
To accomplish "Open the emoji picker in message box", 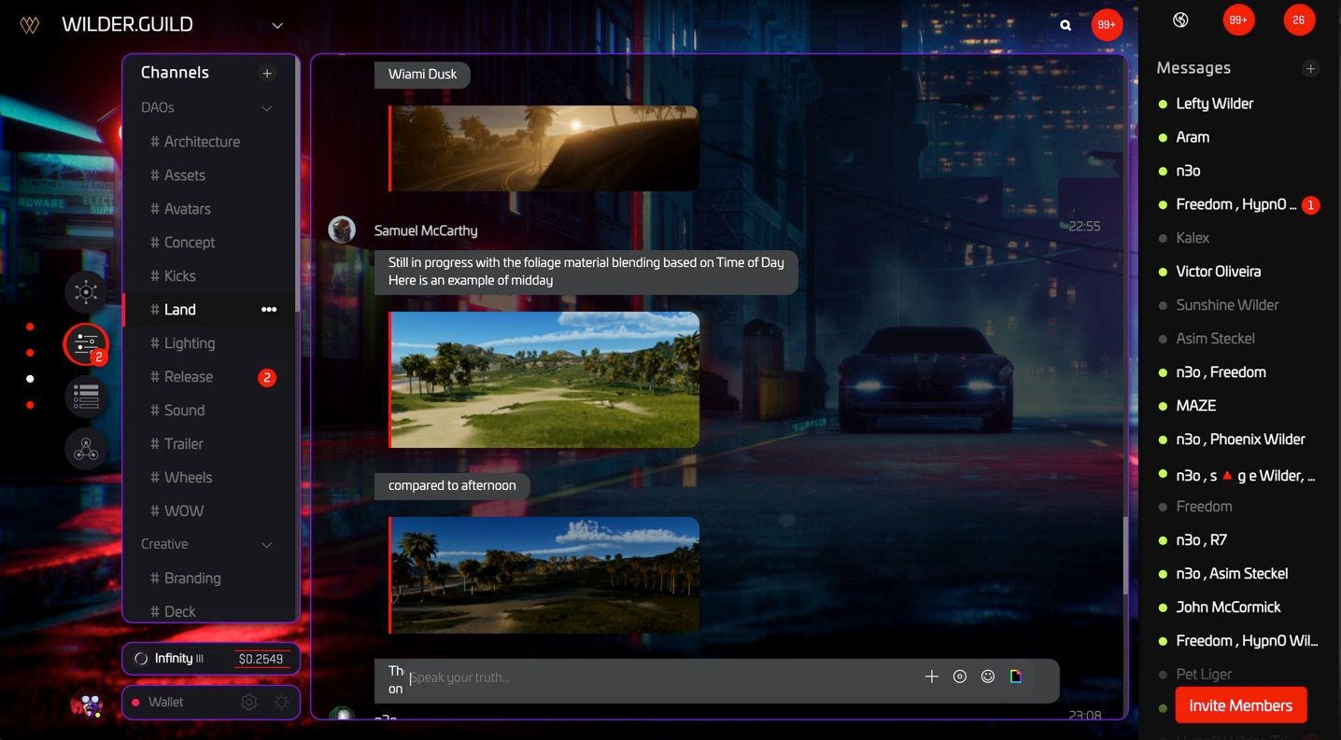I will (988, 677).
